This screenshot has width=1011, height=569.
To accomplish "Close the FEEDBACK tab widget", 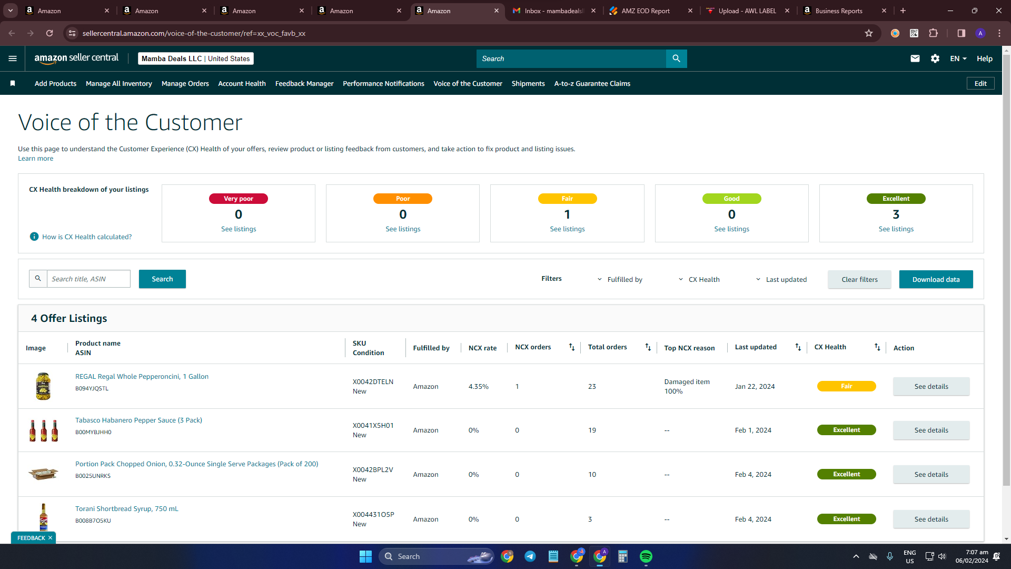I will click(50, 538).
